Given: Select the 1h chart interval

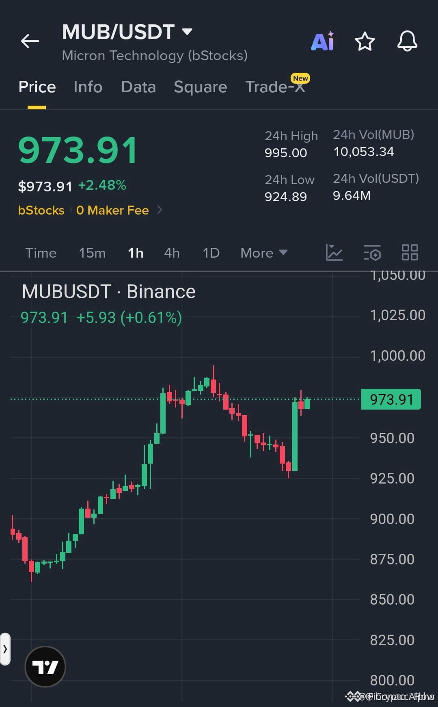Looking at the screenshot, I should [x=136, y=253].
